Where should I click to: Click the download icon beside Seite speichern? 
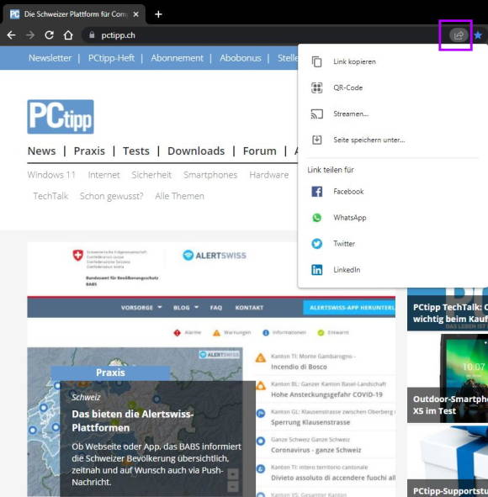coord(316,140)
